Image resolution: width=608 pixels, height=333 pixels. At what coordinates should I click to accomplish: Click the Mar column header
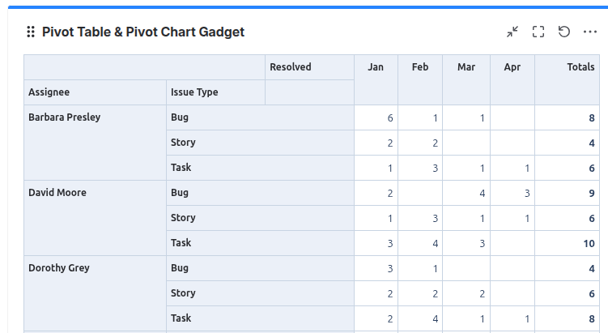[466, 79]
